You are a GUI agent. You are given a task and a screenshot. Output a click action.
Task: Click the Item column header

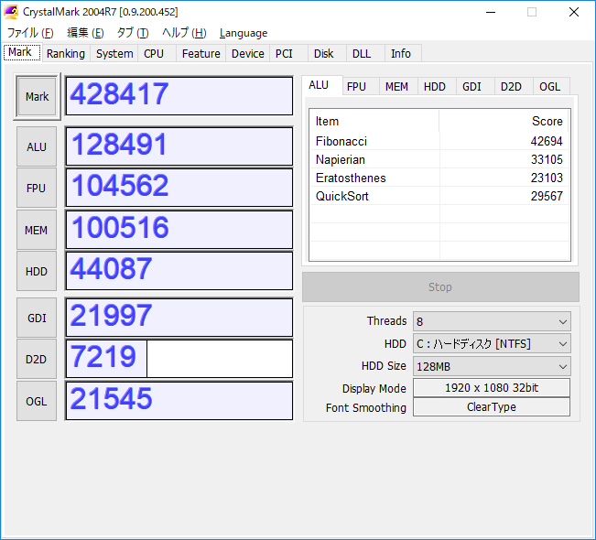pos(374,121)
